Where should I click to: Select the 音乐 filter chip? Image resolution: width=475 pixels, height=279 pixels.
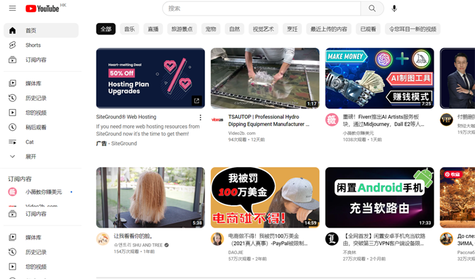click(129, 29)
